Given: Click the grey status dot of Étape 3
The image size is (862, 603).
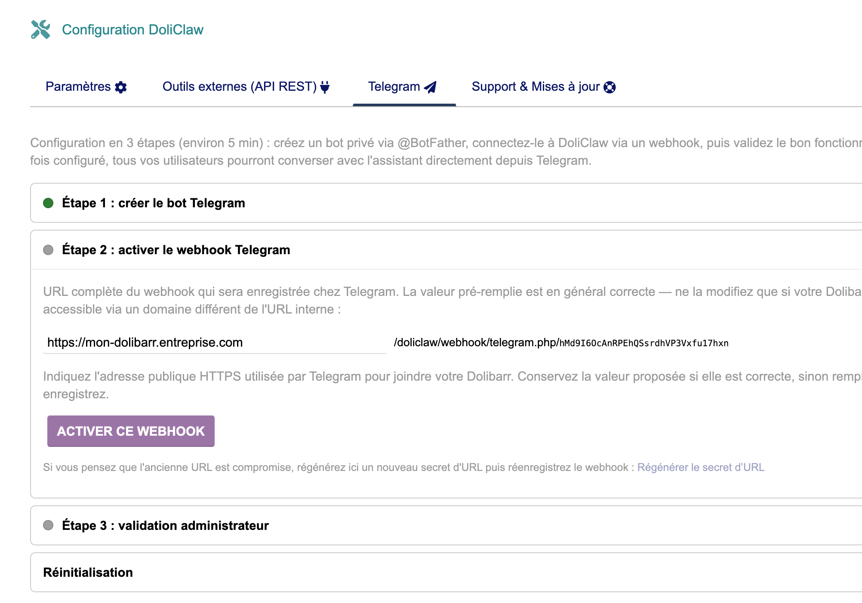Looking at the screenshot, I should tap(48, 525).
